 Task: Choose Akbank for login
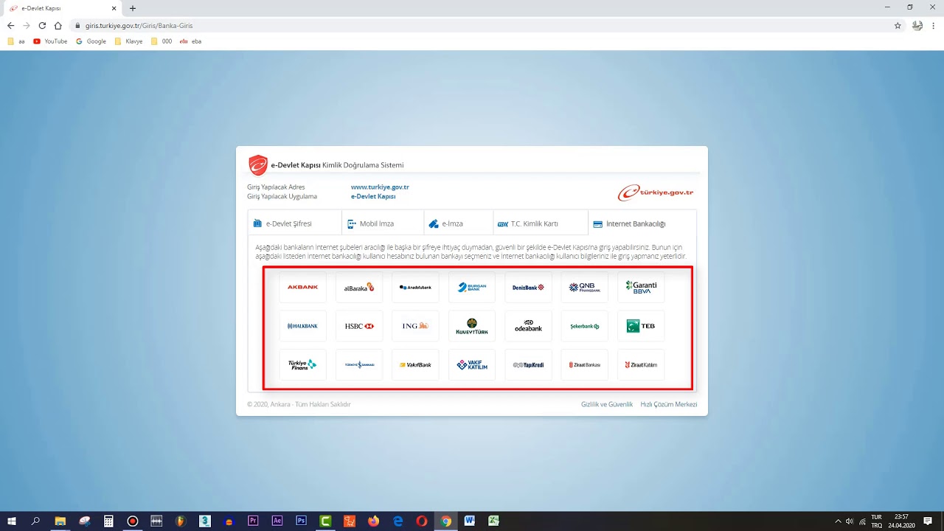(303, 287)
